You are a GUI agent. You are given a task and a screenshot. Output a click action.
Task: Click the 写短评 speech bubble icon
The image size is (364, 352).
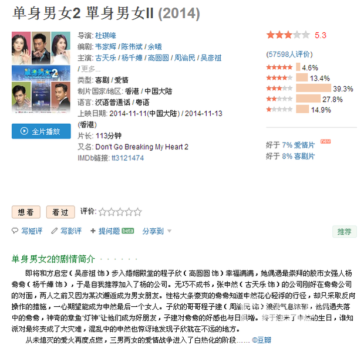coord(16,231)
